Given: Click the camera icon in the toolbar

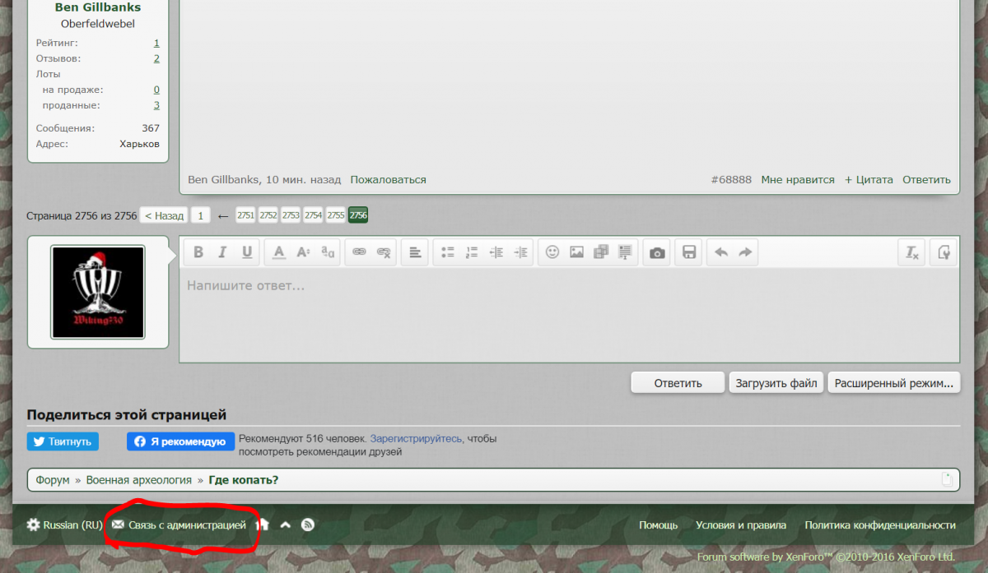Looking at the screenshot, I should click(x=657, y=252).
